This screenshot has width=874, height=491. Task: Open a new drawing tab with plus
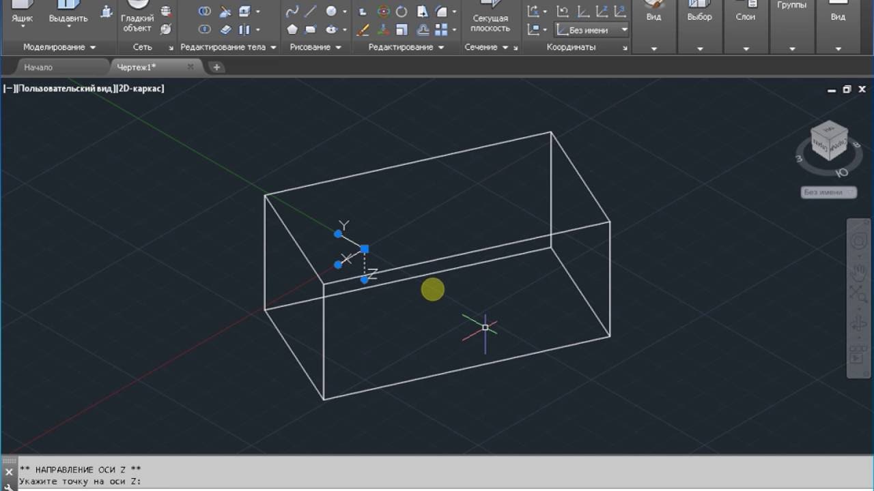coord(216,67)
